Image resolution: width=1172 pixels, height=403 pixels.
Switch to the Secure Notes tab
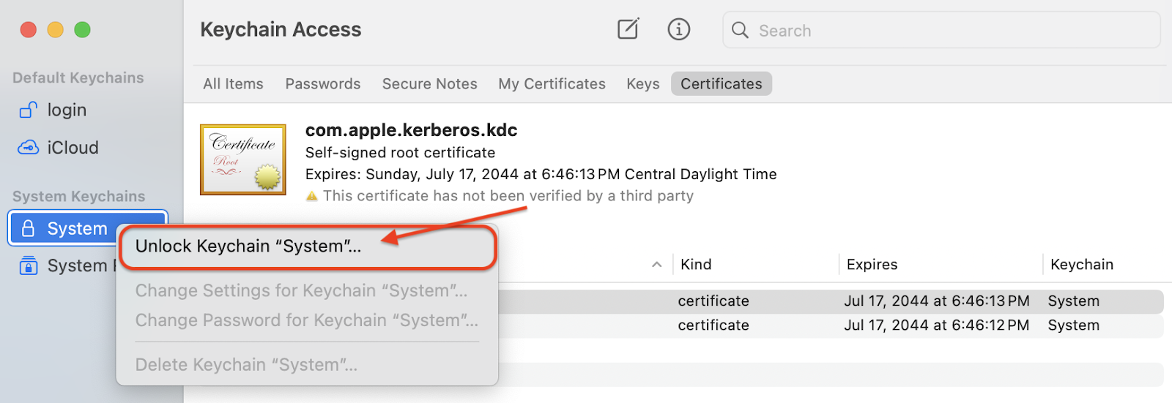click(x=430, y=84)
